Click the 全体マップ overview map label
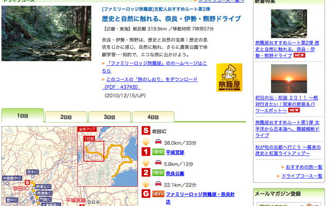 pyautogui.click(x=87, y=129)
